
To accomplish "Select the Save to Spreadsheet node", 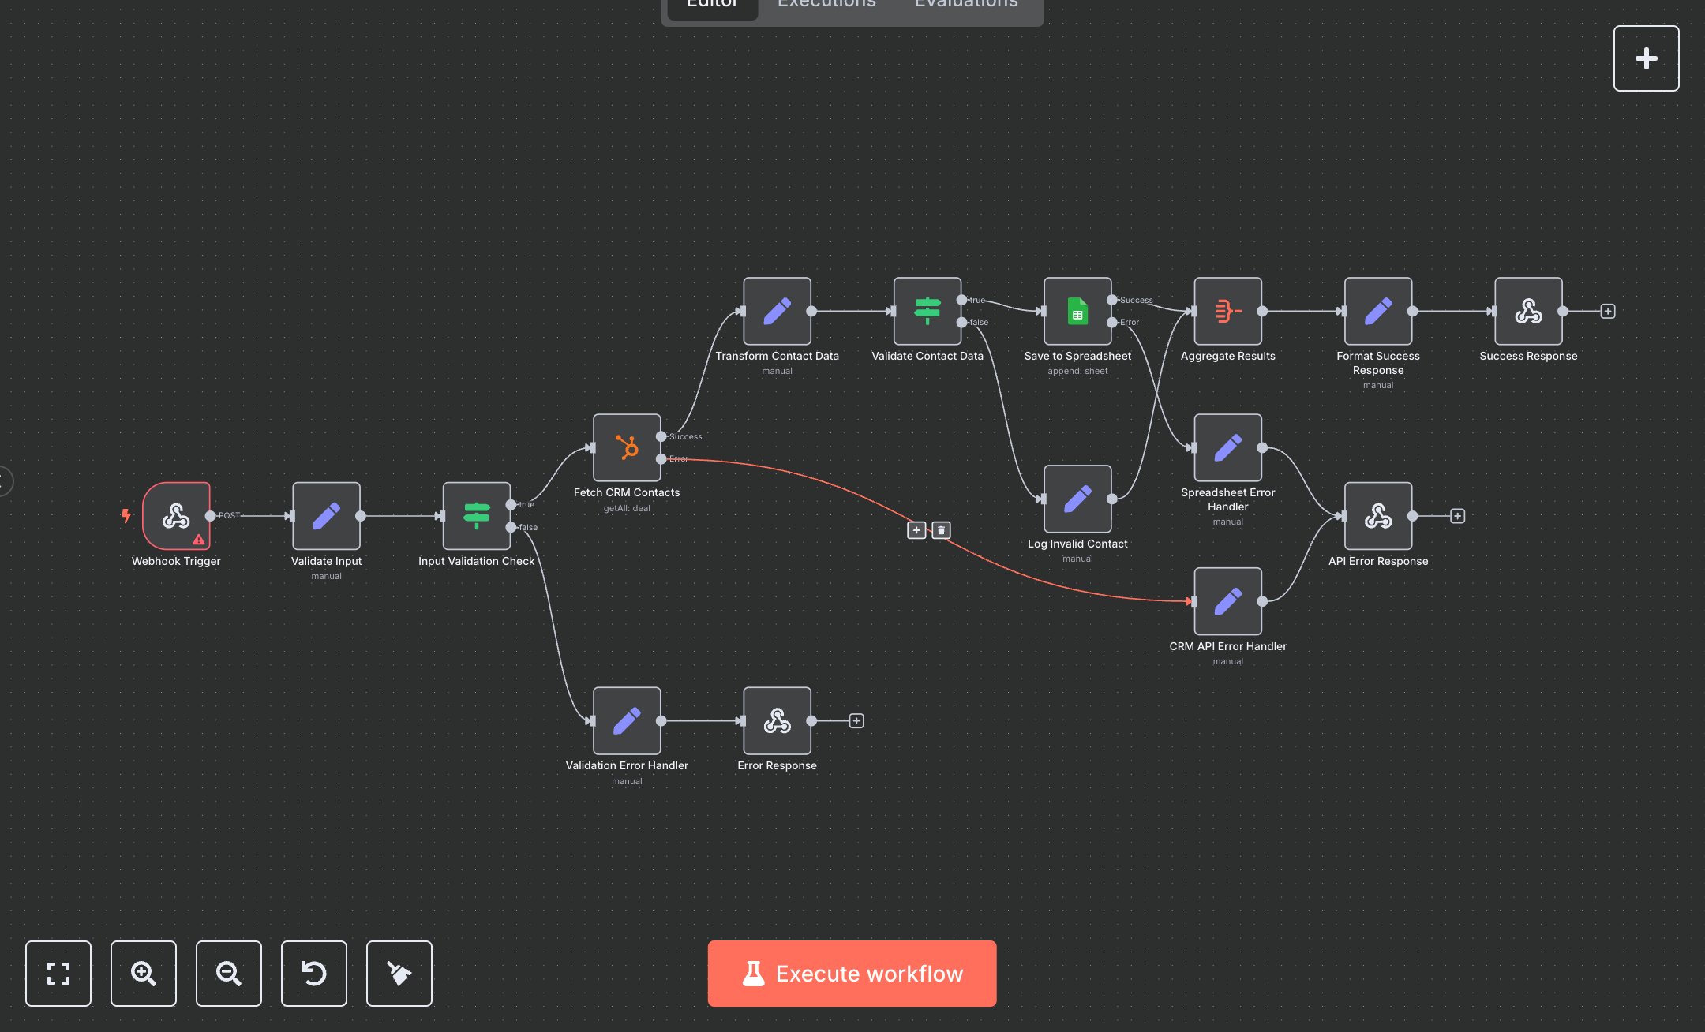I will [1077, 311].
